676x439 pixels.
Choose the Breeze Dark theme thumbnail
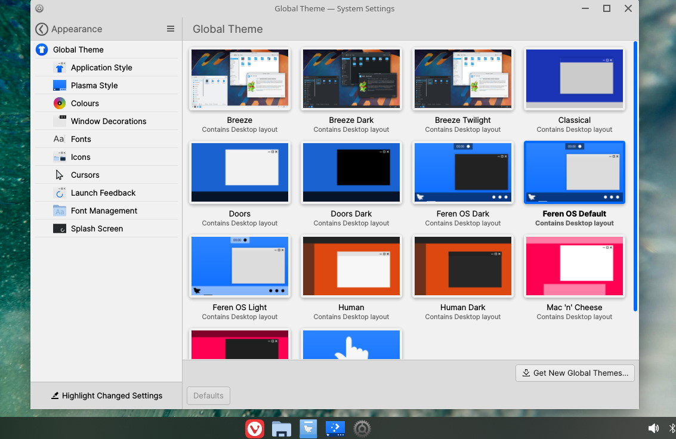[351, 79]
